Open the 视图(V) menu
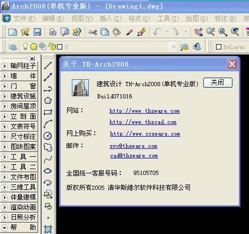 click(82, 19)
